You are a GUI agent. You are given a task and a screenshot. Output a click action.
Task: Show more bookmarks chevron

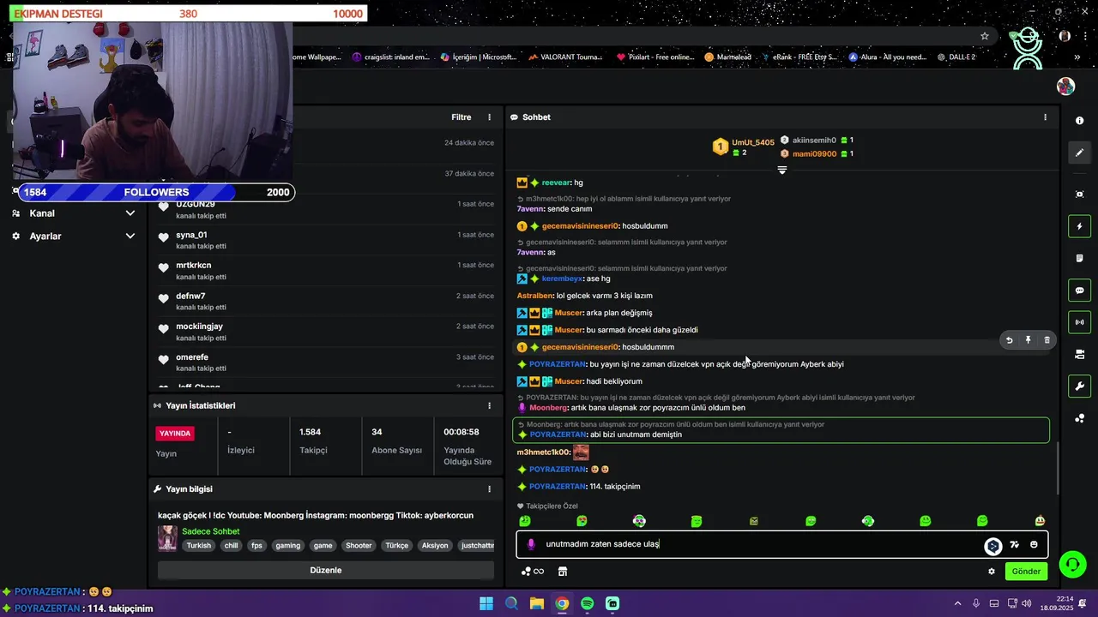click(x=1077, y=57)
